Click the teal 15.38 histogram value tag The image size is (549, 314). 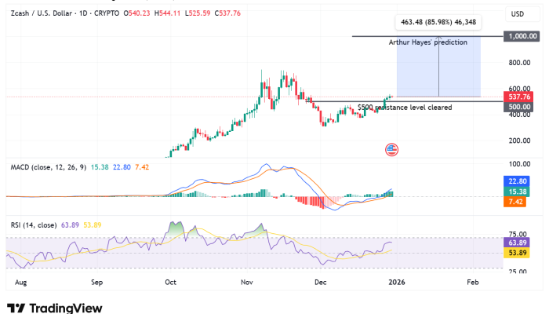518,192
